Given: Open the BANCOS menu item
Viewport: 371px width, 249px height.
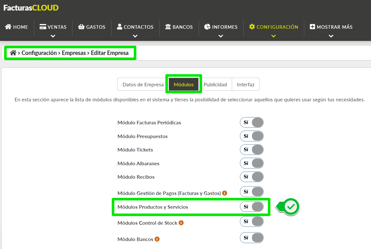Looking at the screenshot, I should point(179,27).
